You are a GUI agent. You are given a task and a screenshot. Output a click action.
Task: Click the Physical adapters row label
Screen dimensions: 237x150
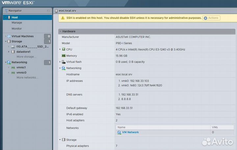click(78, 146)
